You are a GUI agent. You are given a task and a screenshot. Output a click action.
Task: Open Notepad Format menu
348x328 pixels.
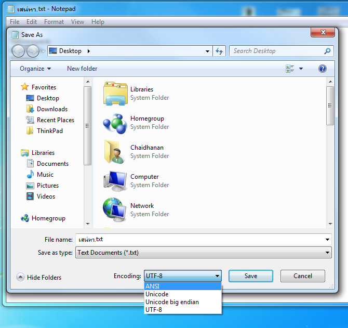tap(54, 22)
